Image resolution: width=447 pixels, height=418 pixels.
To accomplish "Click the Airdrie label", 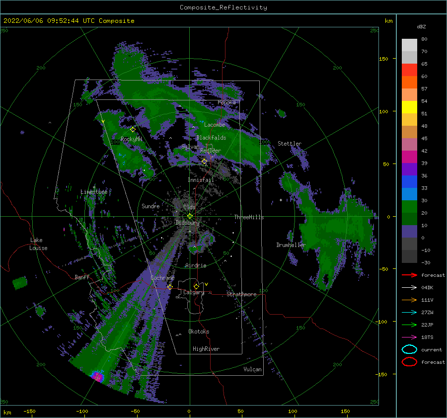I will point(196,265).
